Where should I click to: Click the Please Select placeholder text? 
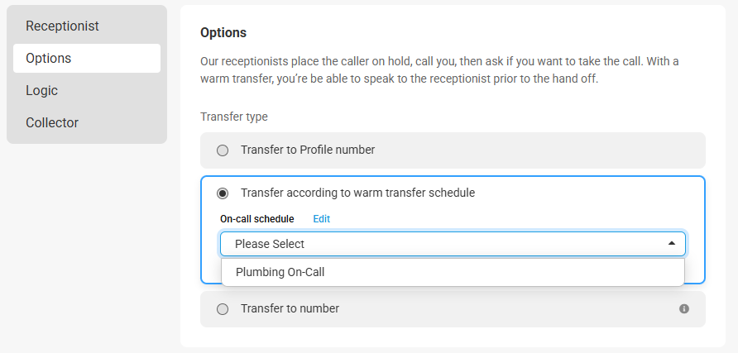[x=270, y=244]
